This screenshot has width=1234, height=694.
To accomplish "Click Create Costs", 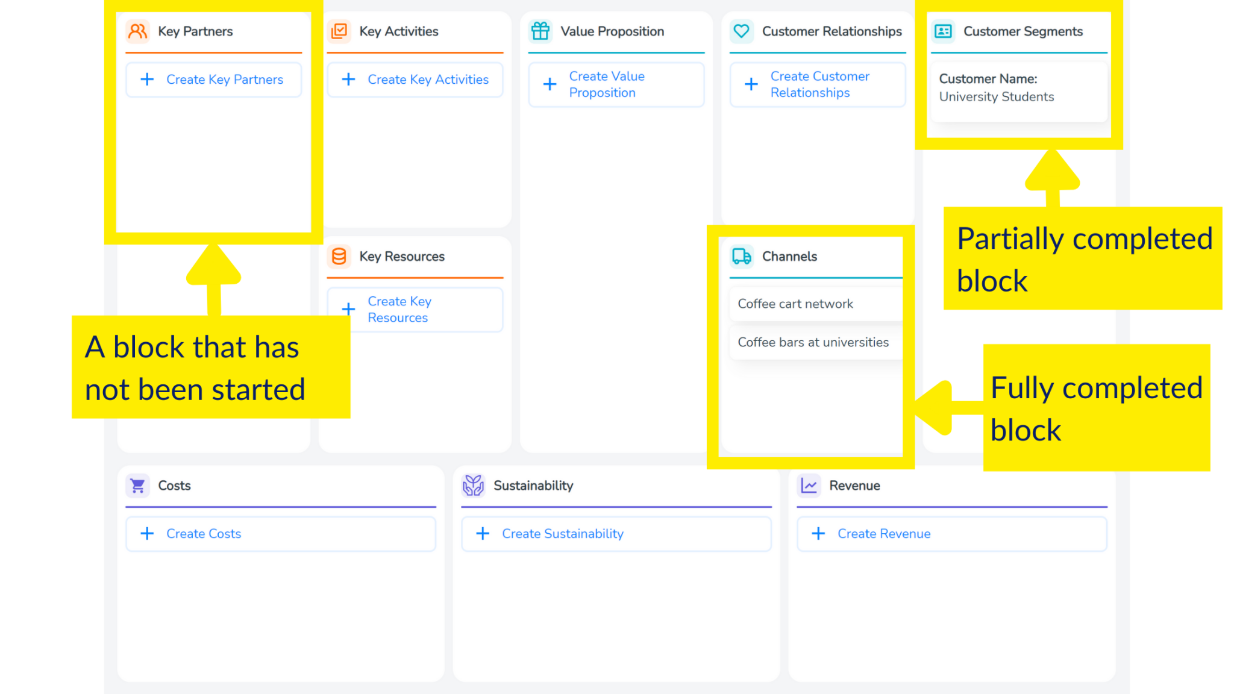I will pyautogui.click(x=203, y=533).
